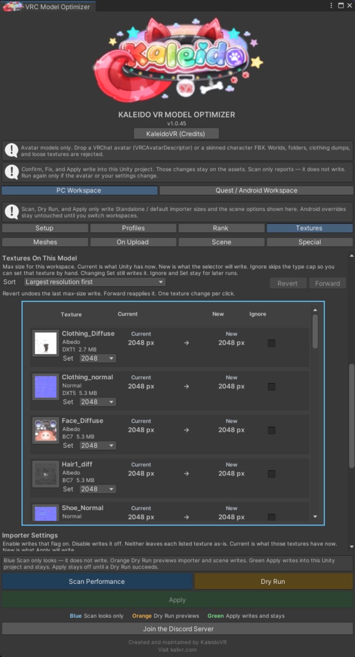This screenshot has width=355, height=657.
Task: Click the scroll-up arrow of texture list
Action: [315, 310]
